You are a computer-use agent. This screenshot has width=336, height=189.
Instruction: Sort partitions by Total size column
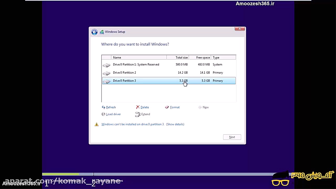point(178,57)
